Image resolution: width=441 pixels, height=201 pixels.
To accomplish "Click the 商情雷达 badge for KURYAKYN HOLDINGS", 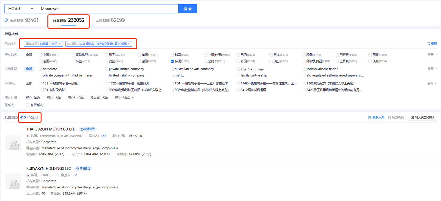I will click(83, 168).
